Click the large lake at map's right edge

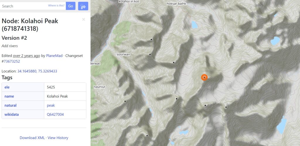coord(282,125)
